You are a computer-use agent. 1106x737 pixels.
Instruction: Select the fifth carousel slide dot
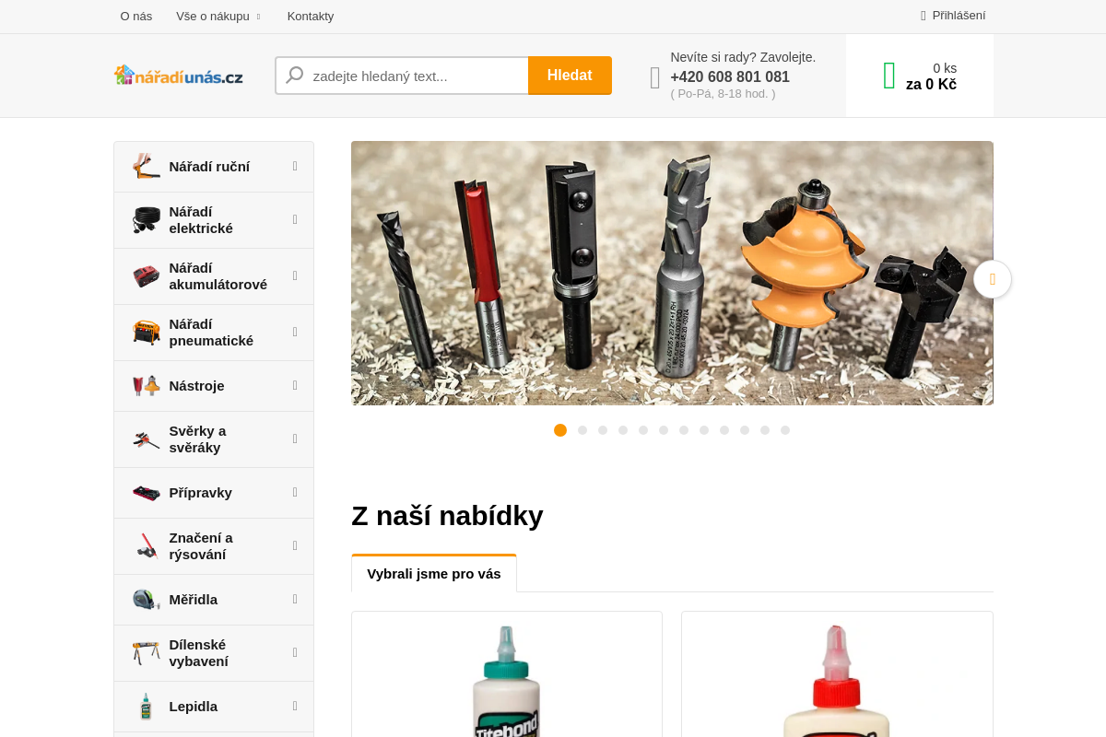(643, 430)
